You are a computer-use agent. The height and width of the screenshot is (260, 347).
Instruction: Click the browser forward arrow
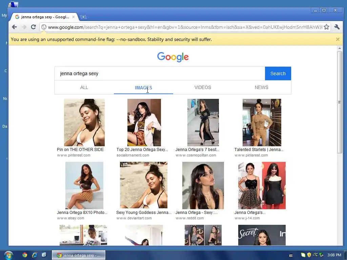tap(24, 27)
